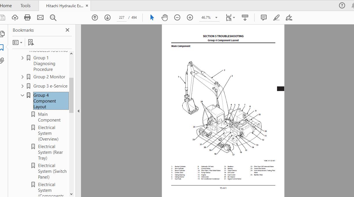This screenshot has width=354, height=197.
Task: Open the find text magnifier icon
Action: [x=53, y=18]
